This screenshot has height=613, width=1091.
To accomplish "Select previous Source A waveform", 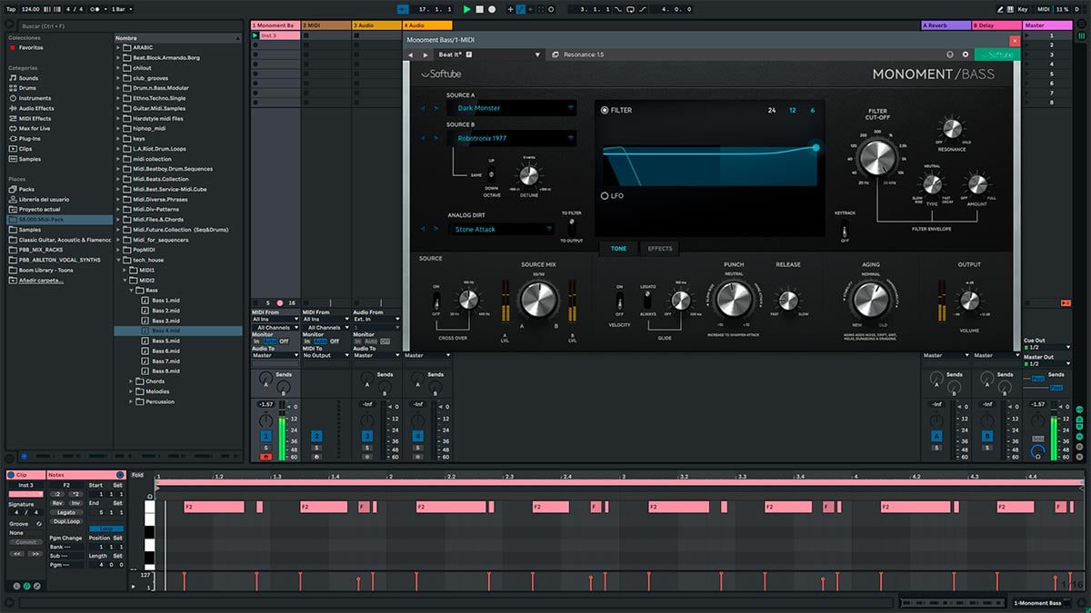I will click(423, 108).
